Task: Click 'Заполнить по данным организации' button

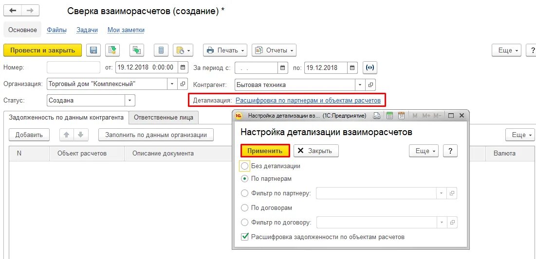Action: (156, 135)
